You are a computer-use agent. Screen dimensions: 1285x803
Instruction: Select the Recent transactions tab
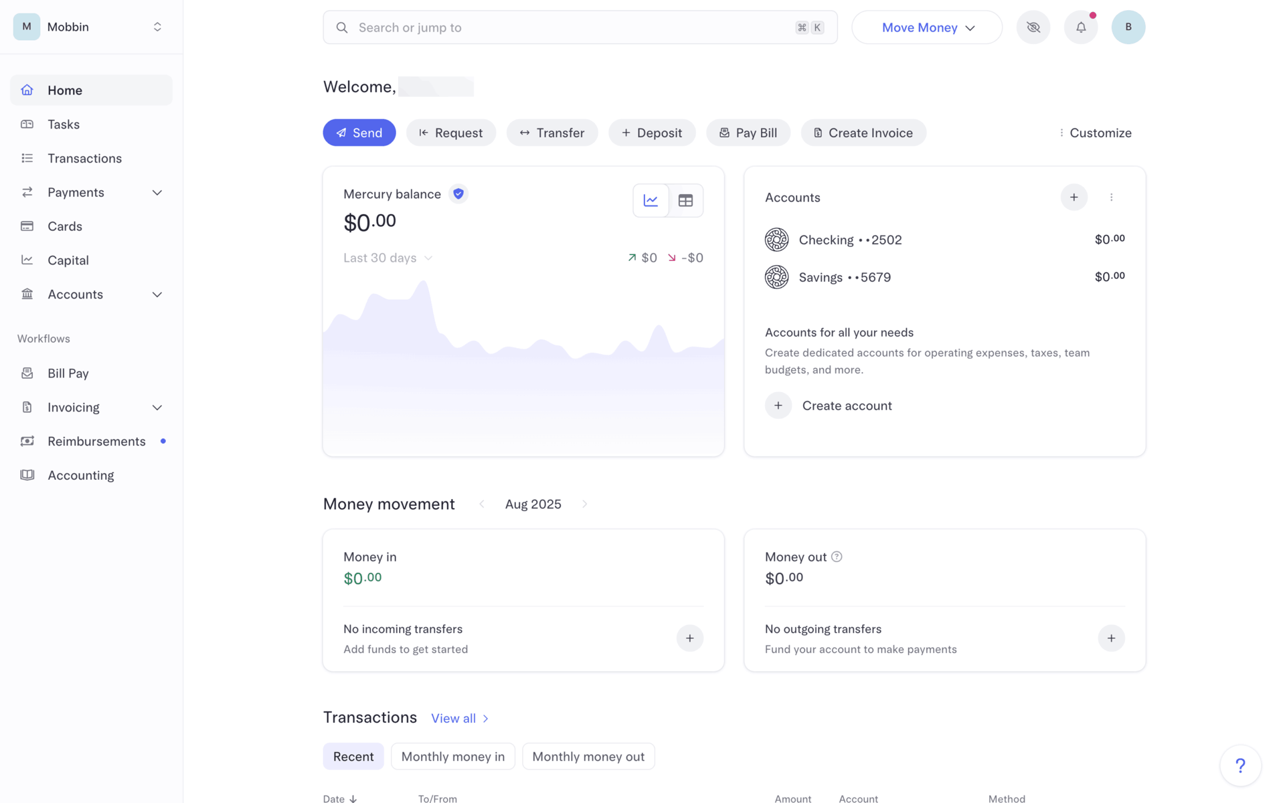(x=353, y=756)
